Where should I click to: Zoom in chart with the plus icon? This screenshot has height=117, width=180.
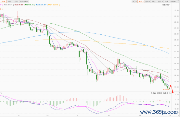point(133,2)
